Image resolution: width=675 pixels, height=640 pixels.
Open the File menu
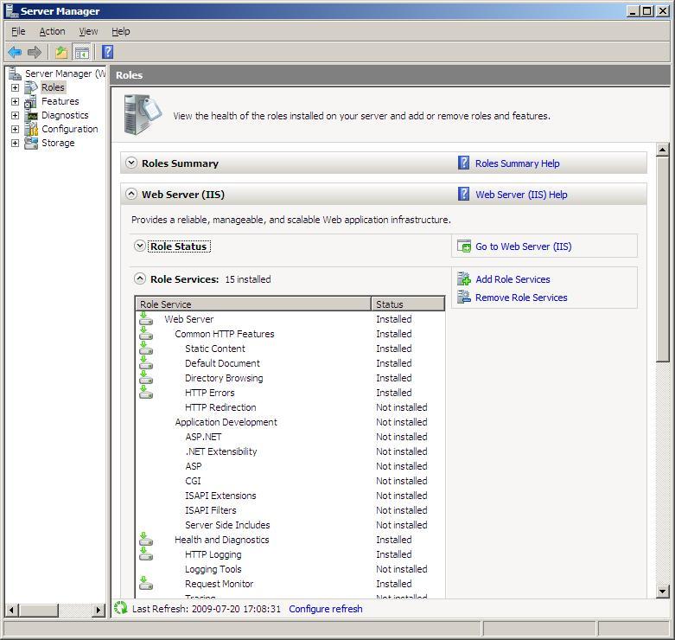click(18, 31)
